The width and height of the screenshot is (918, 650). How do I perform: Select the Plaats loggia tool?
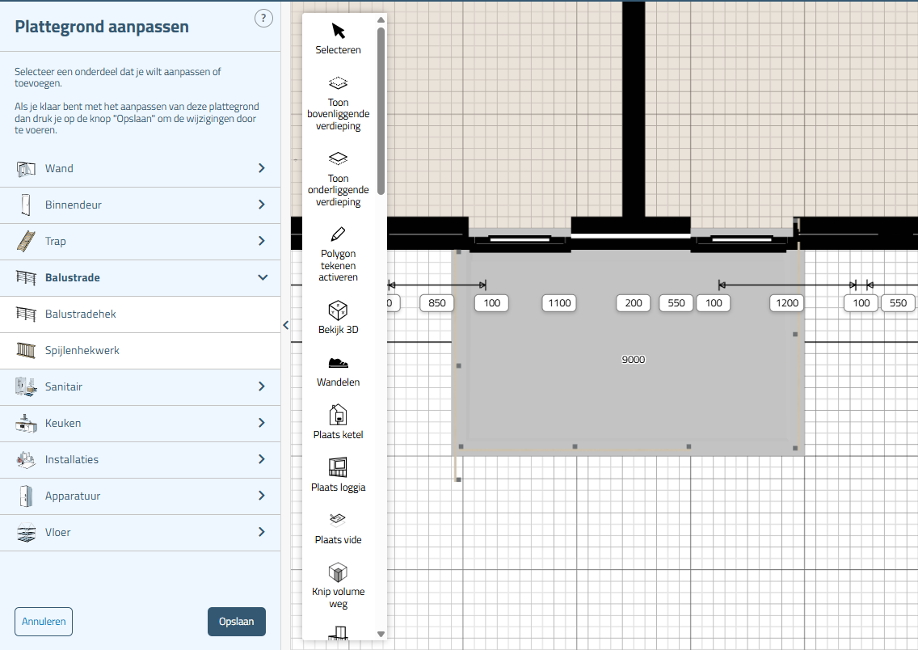point(338,468)
